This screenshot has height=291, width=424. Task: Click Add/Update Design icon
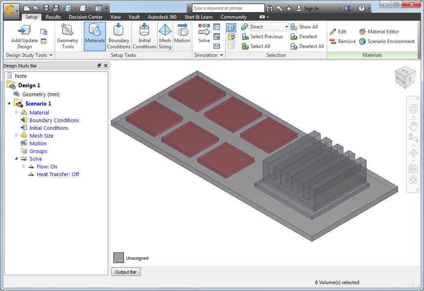(x=24, y=30)
